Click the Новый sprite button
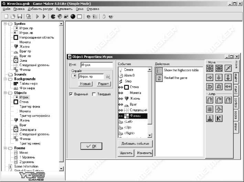The image size is (244, 182). (85, 84)
